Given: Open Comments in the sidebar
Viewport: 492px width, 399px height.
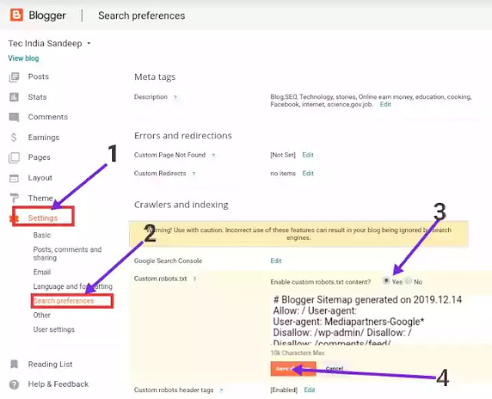Looking at the screenshot, I should (x=48, y=117).
